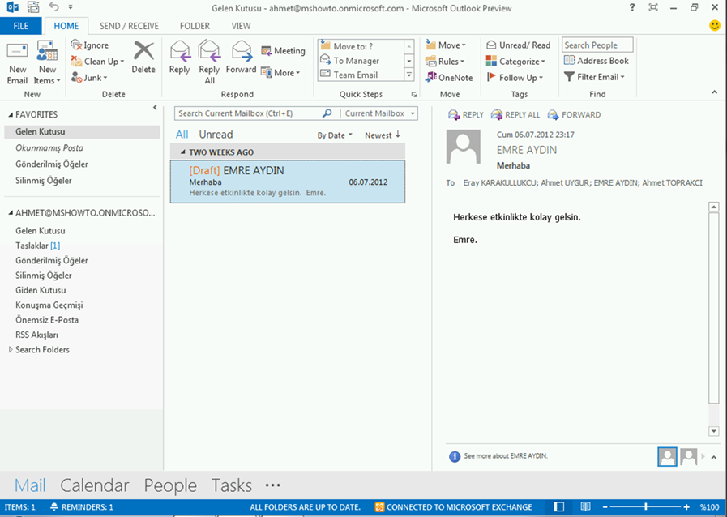Open the Giden Kutusu folder
Viewport: 727px width, 517px height.
41,290
